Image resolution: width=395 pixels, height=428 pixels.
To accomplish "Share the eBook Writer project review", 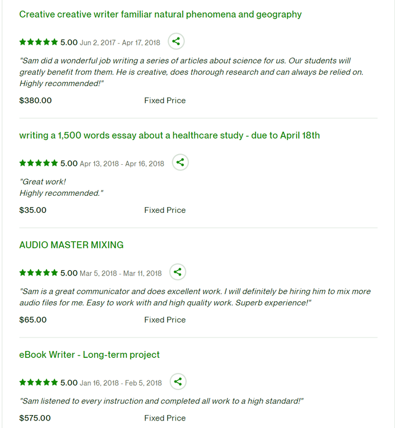I will pyautogui.click(x=178, y=382).
